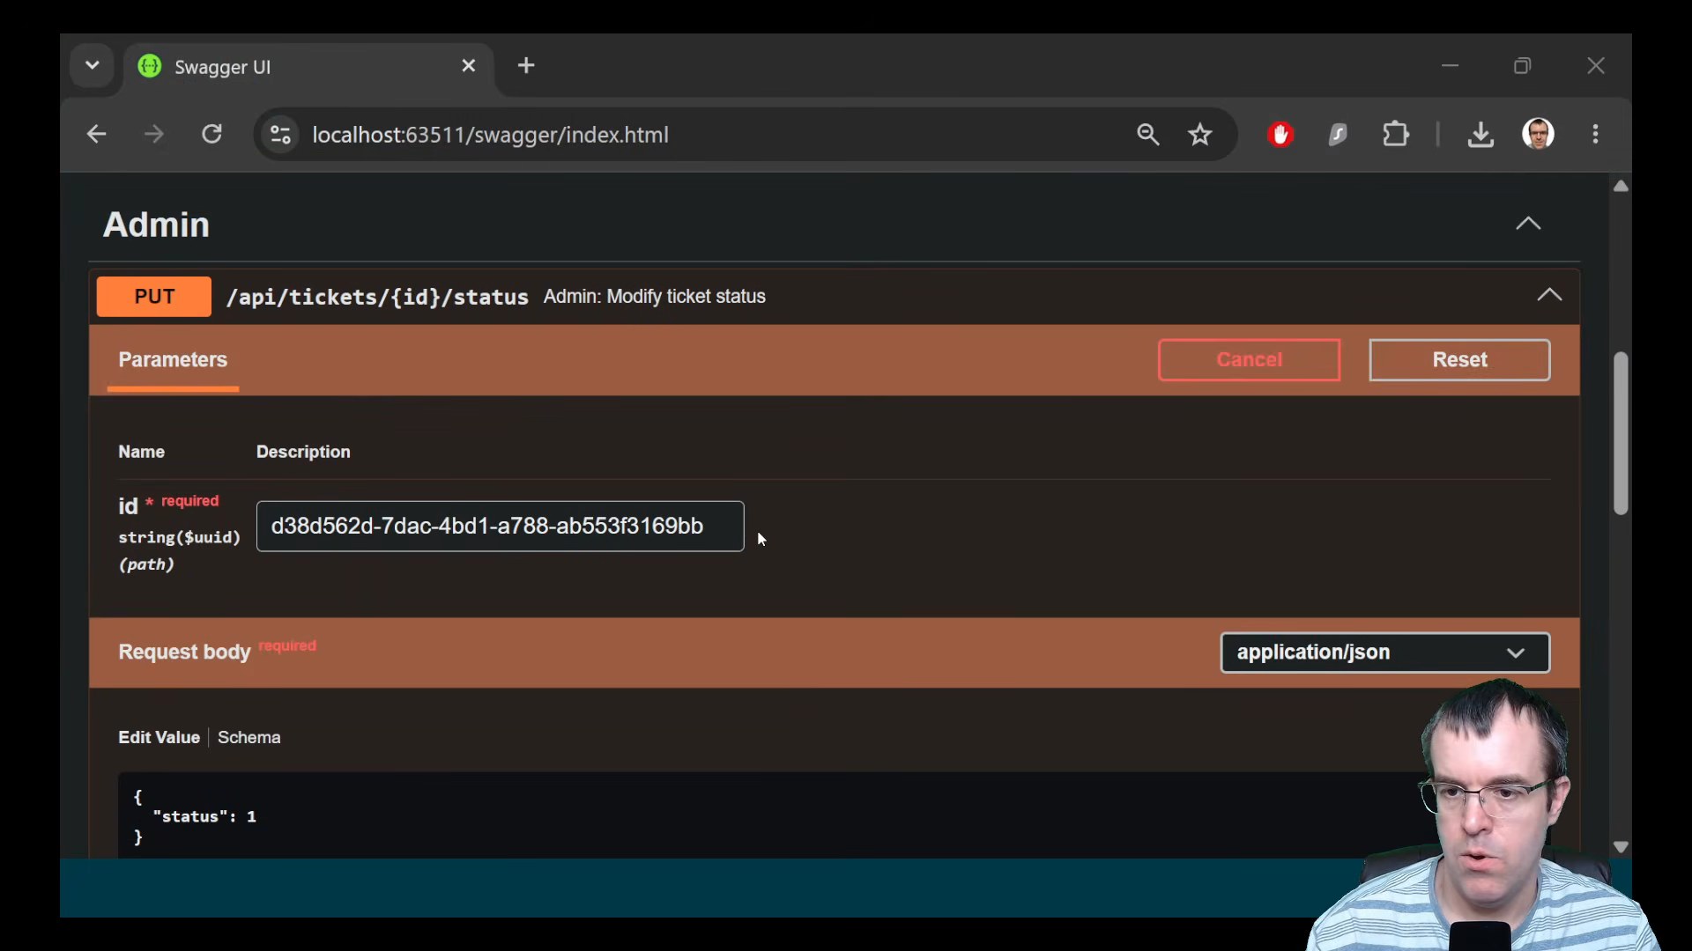Close the browser window

click(x=1596, y=66)
